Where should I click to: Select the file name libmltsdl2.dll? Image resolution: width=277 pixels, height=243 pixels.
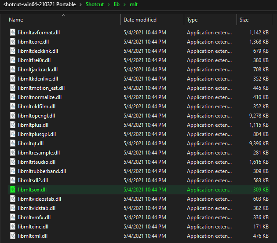click(x=33, y=180)
